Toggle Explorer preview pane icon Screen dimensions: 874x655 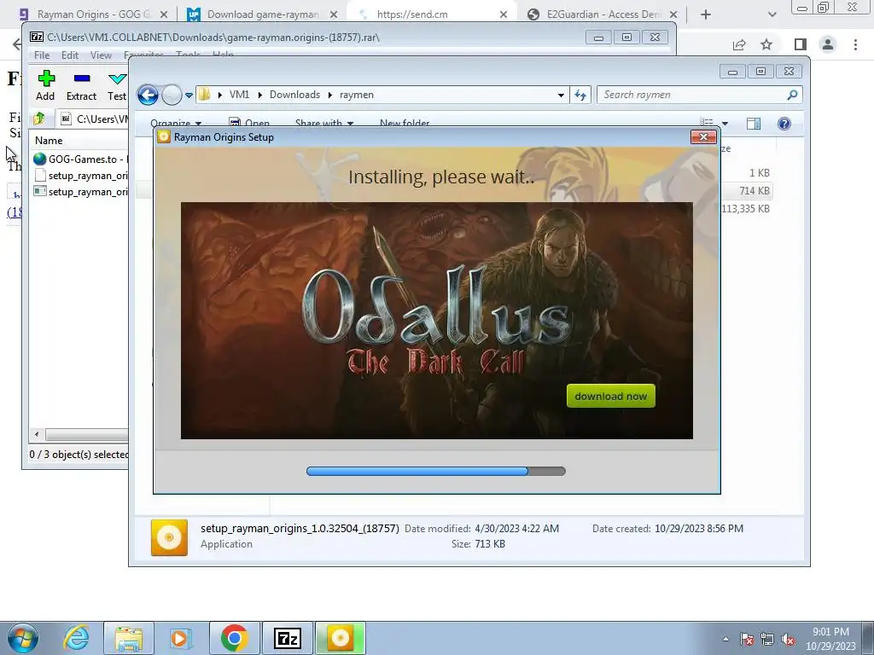pos(754,123)
